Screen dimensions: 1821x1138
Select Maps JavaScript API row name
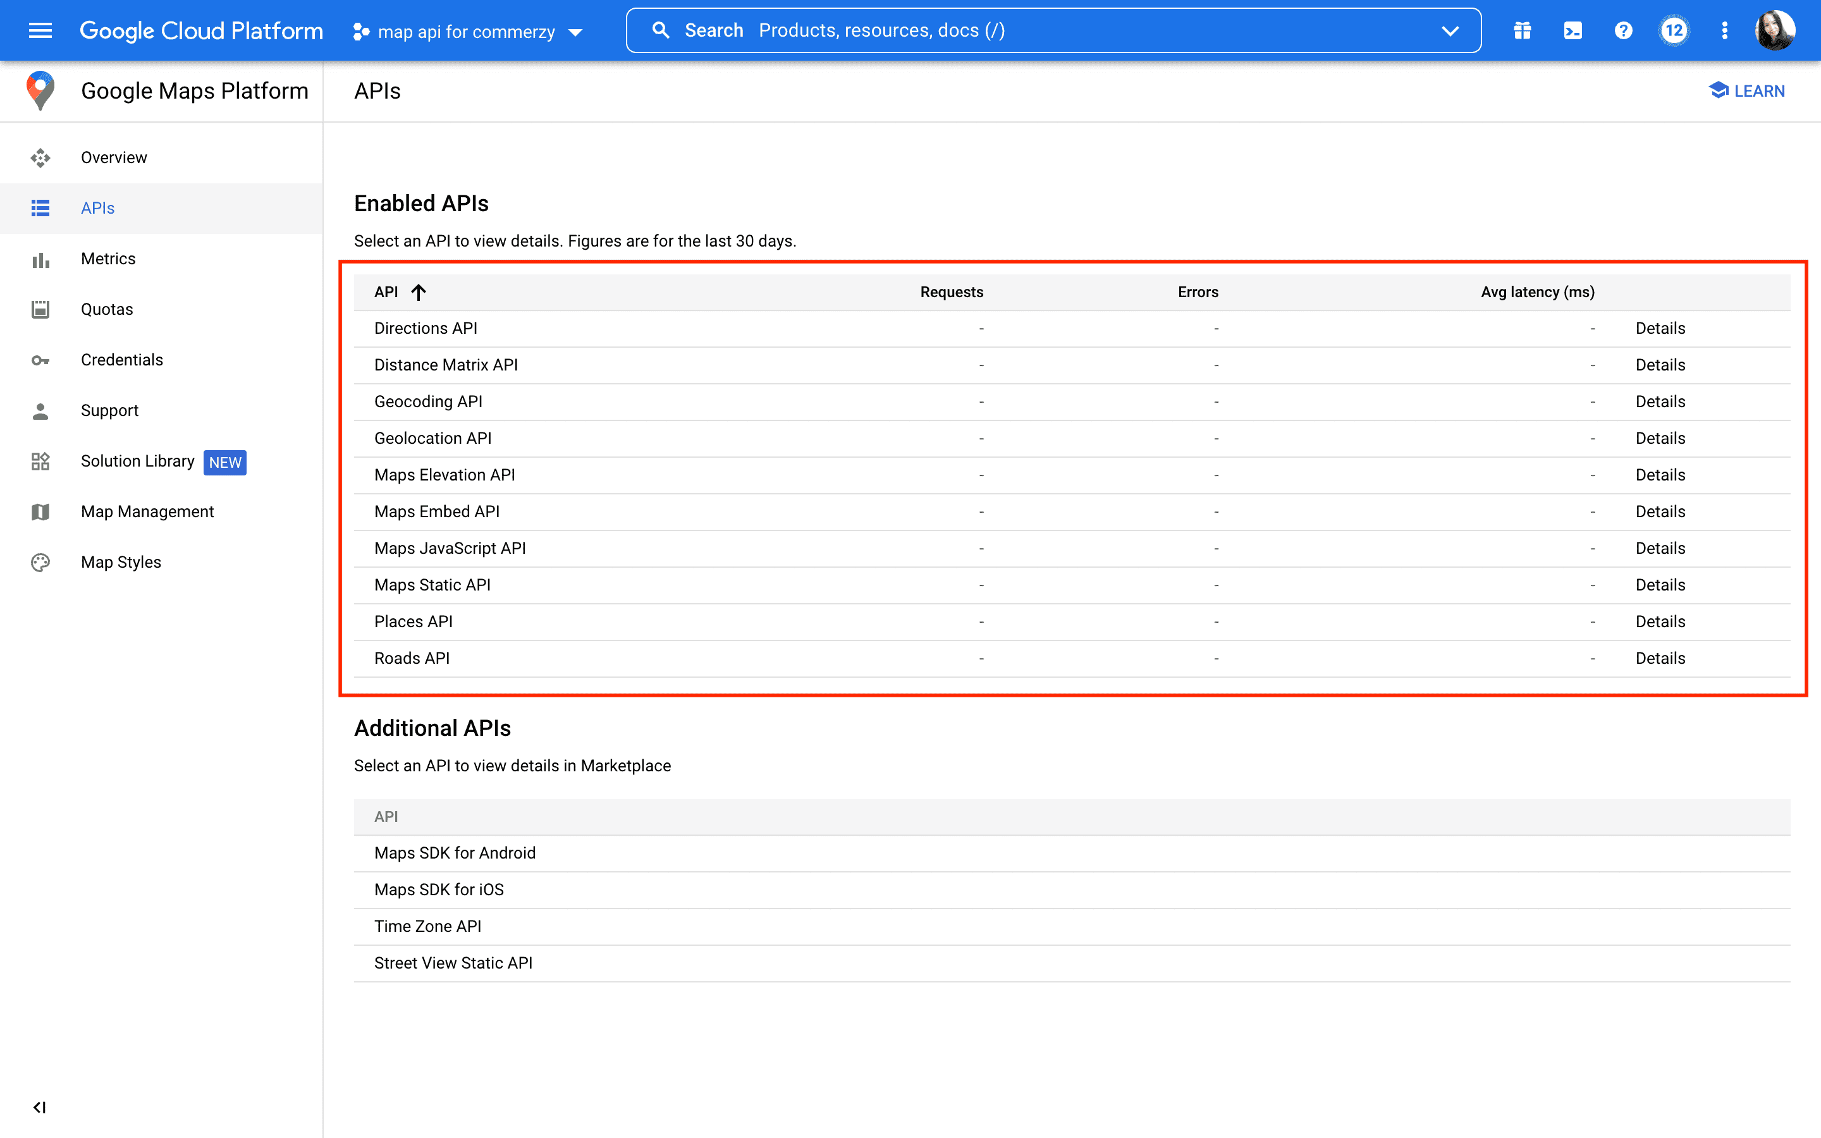point(450,548)
